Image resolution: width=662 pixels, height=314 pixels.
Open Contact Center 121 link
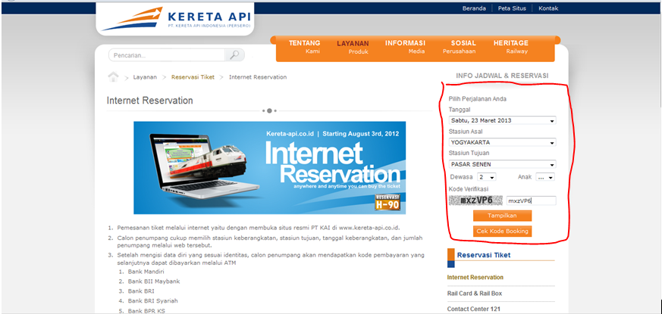point(474,309)
